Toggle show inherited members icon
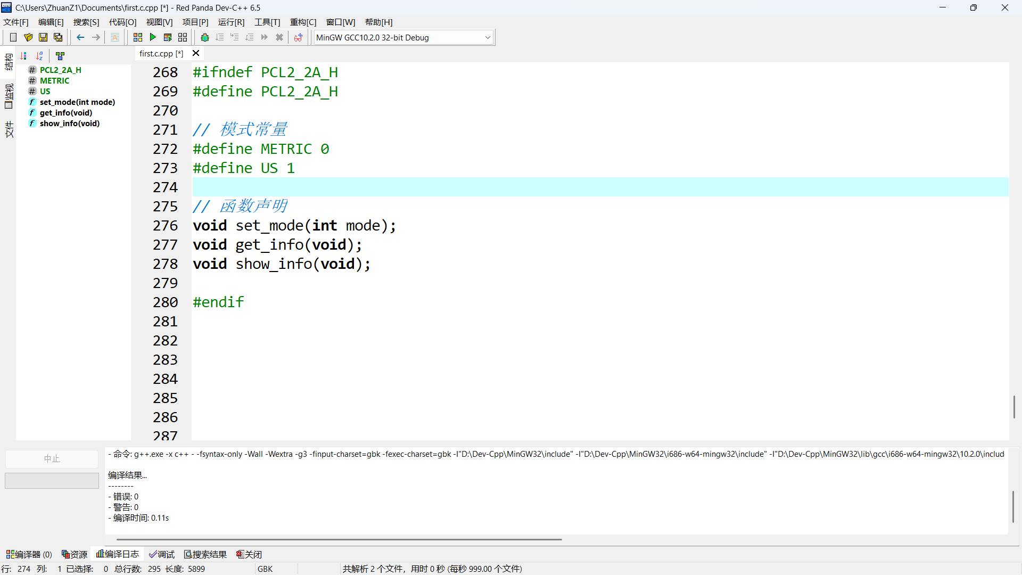The height and width of the screenshot is (575, 1022). [60, 56]
